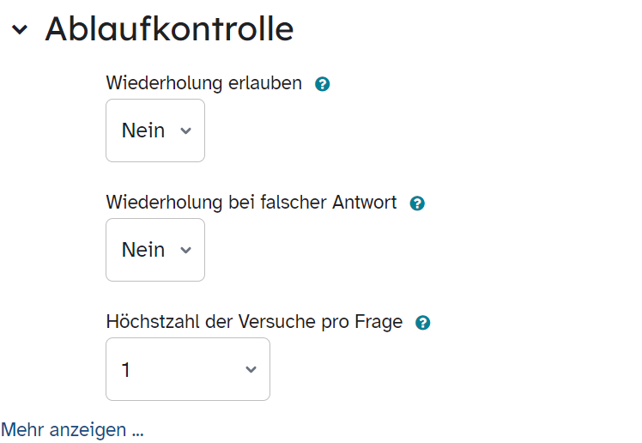The image size is (642, 443).
Task: Click the Wiederholung erlauben label
Action: click(x=204, y=83)
